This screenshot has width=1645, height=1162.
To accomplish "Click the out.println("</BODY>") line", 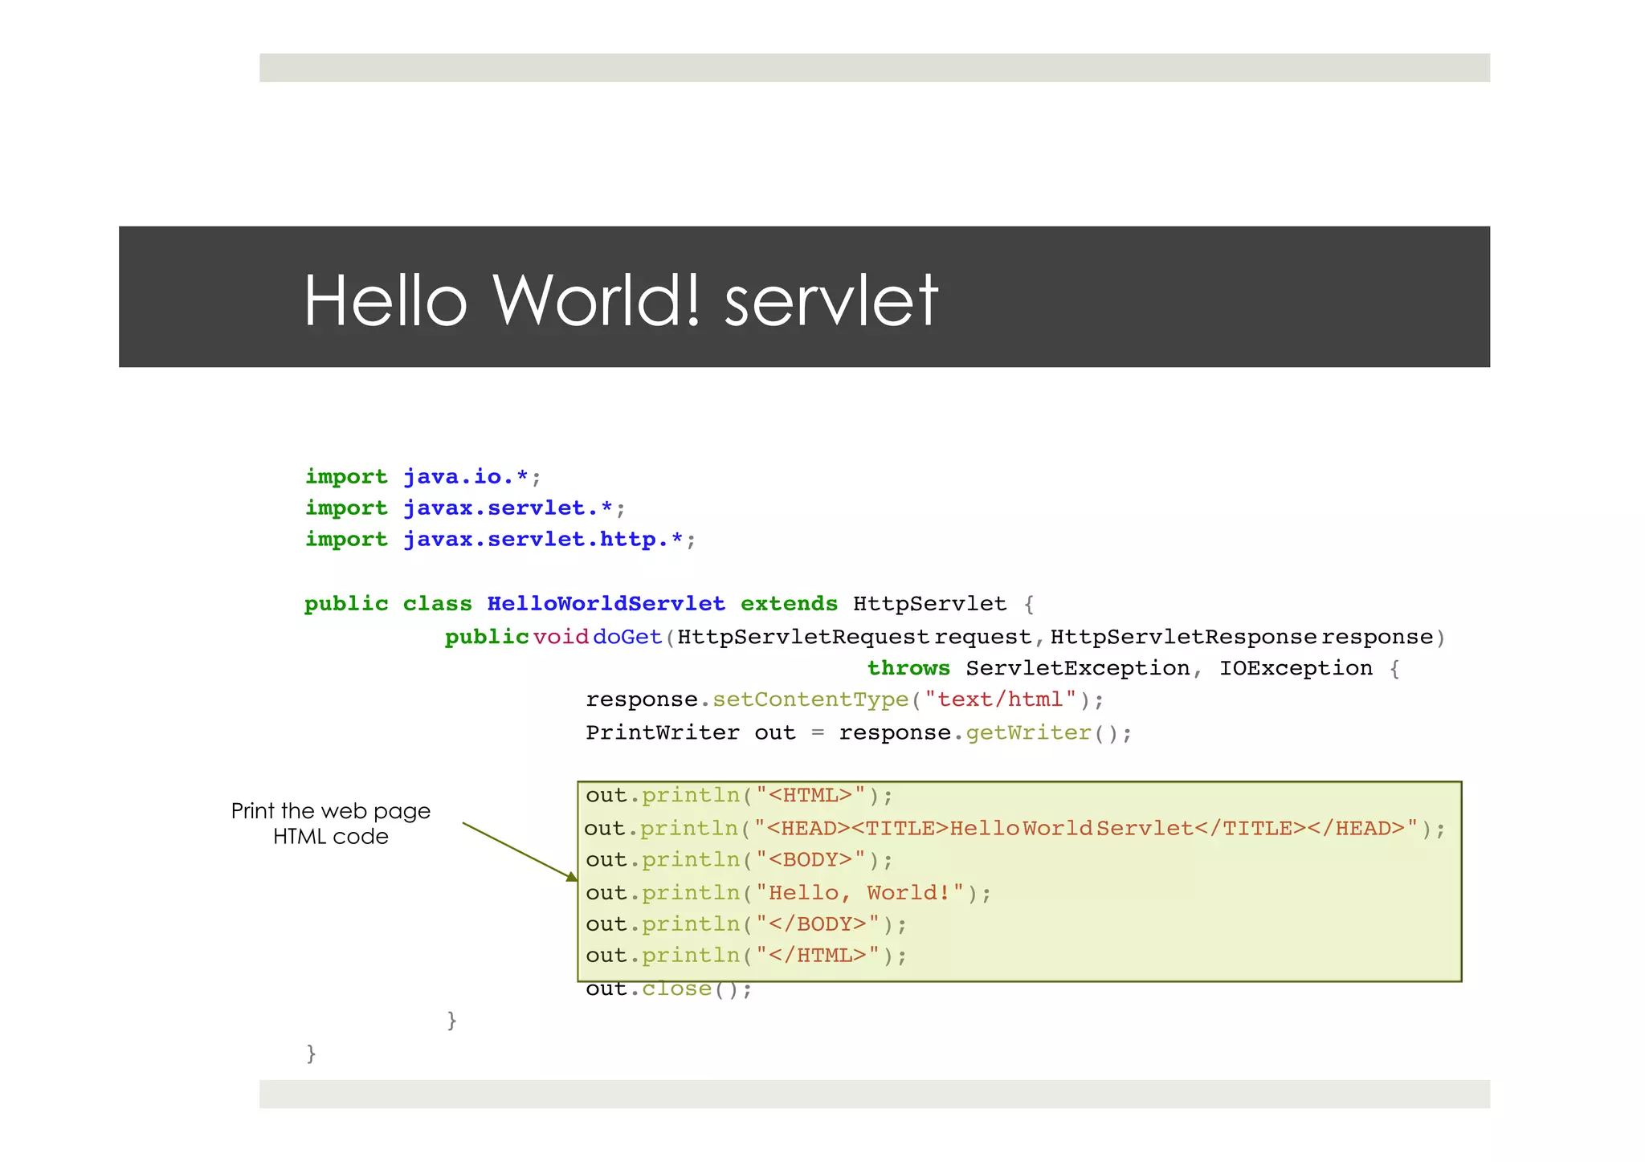I will [x=746, y=923].
